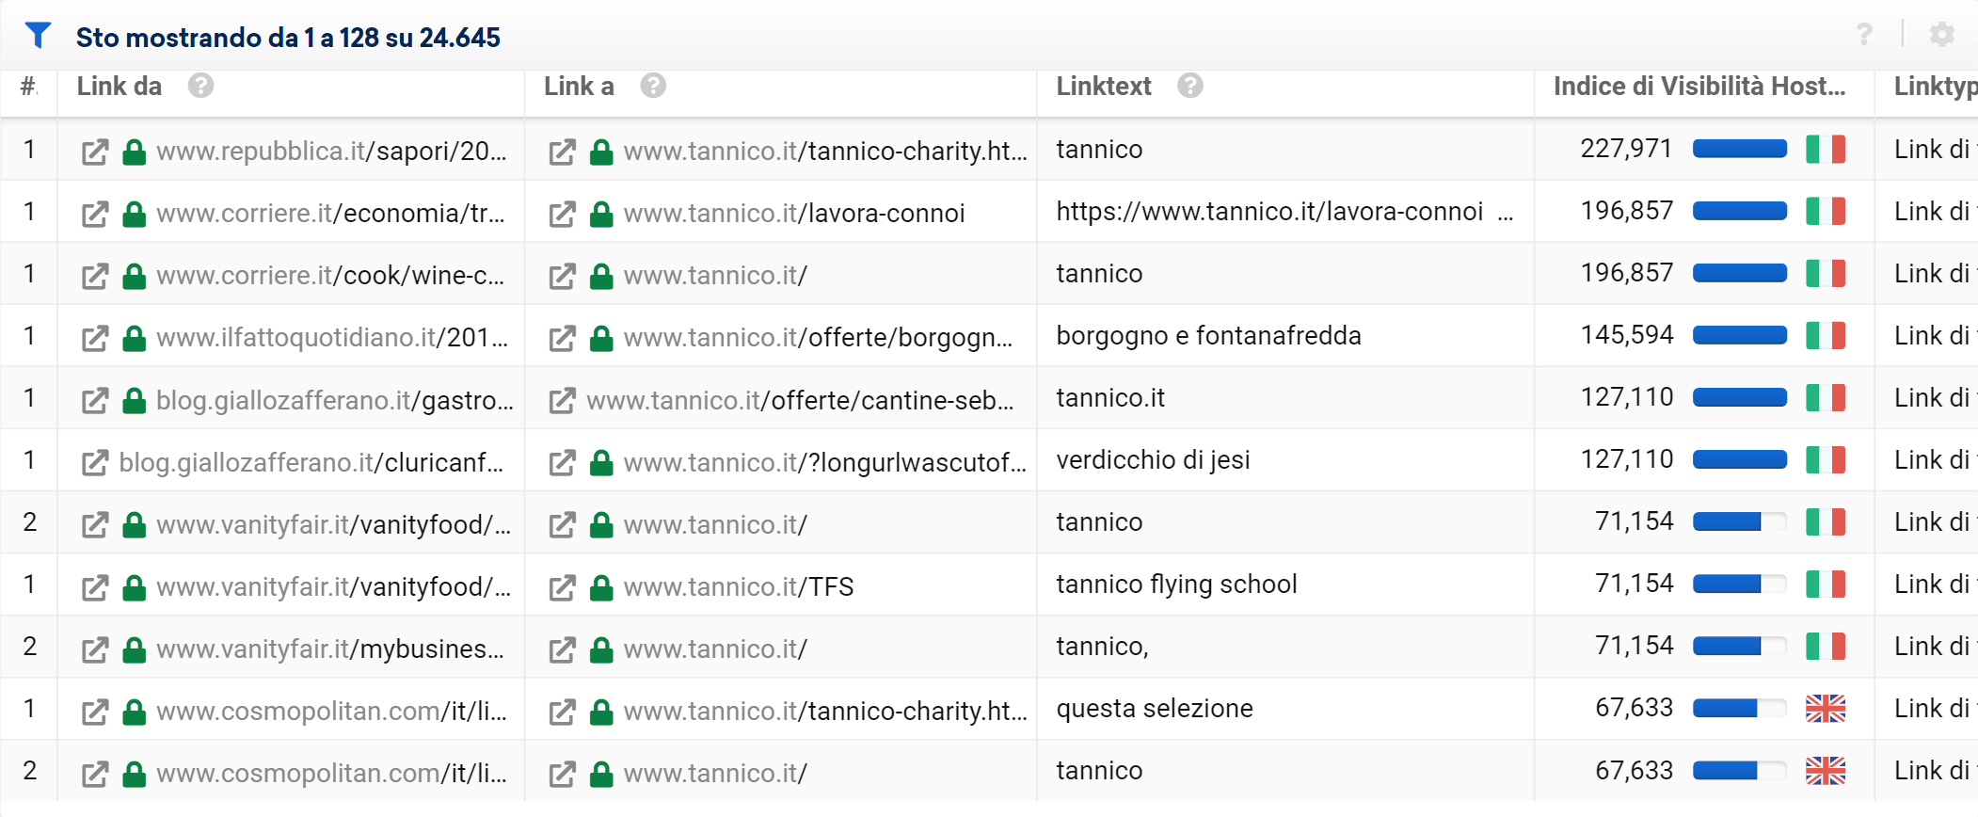This screenshot has width=1978, height=817.
Task: Click the visibility bar for value 227,971
Action: [x=1739, y=149]
